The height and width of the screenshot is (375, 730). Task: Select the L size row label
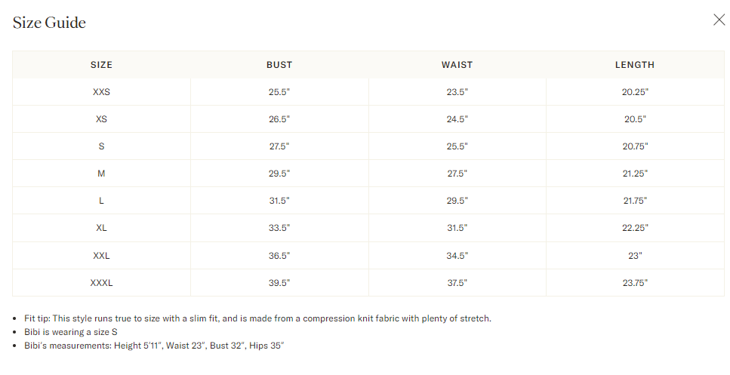101,201
